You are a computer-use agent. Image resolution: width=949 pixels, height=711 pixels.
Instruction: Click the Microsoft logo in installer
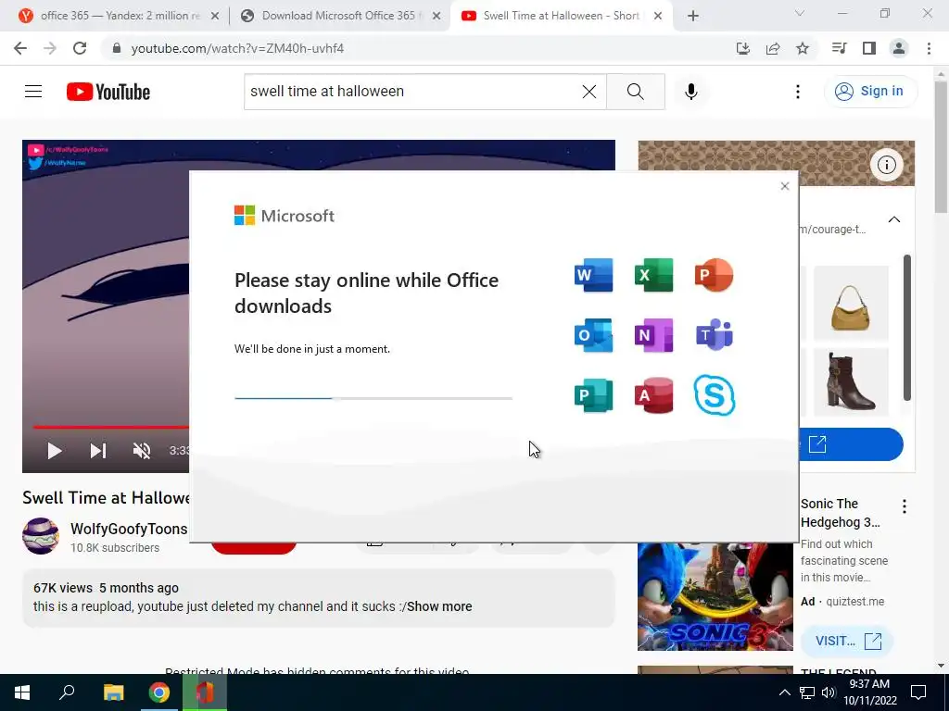point(285,215)
